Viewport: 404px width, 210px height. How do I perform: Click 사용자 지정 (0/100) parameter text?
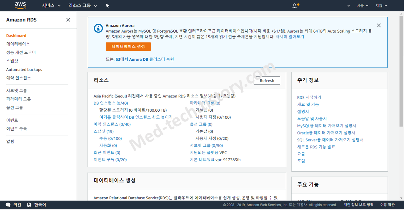(x=213, y=117)
